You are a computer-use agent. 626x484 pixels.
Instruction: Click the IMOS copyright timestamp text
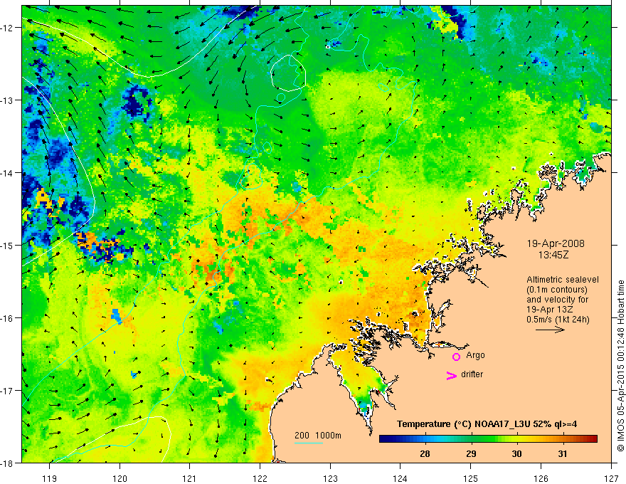620,366
